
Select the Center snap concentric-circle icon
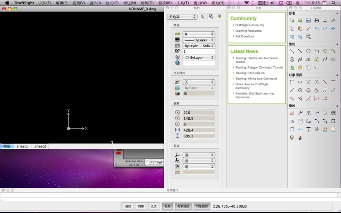pyautogui.click(x=300, y=90)
